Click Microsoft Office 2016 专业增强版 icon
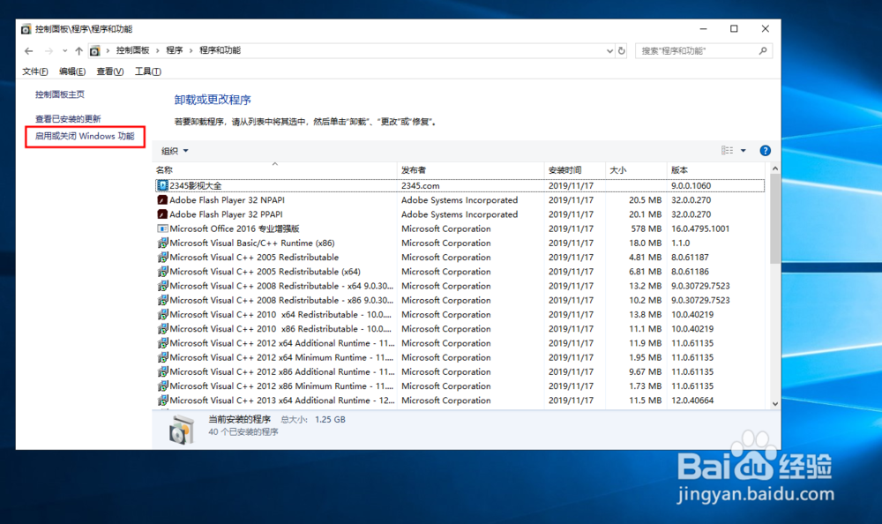The image size is (882, 524). tap(162, 228)
